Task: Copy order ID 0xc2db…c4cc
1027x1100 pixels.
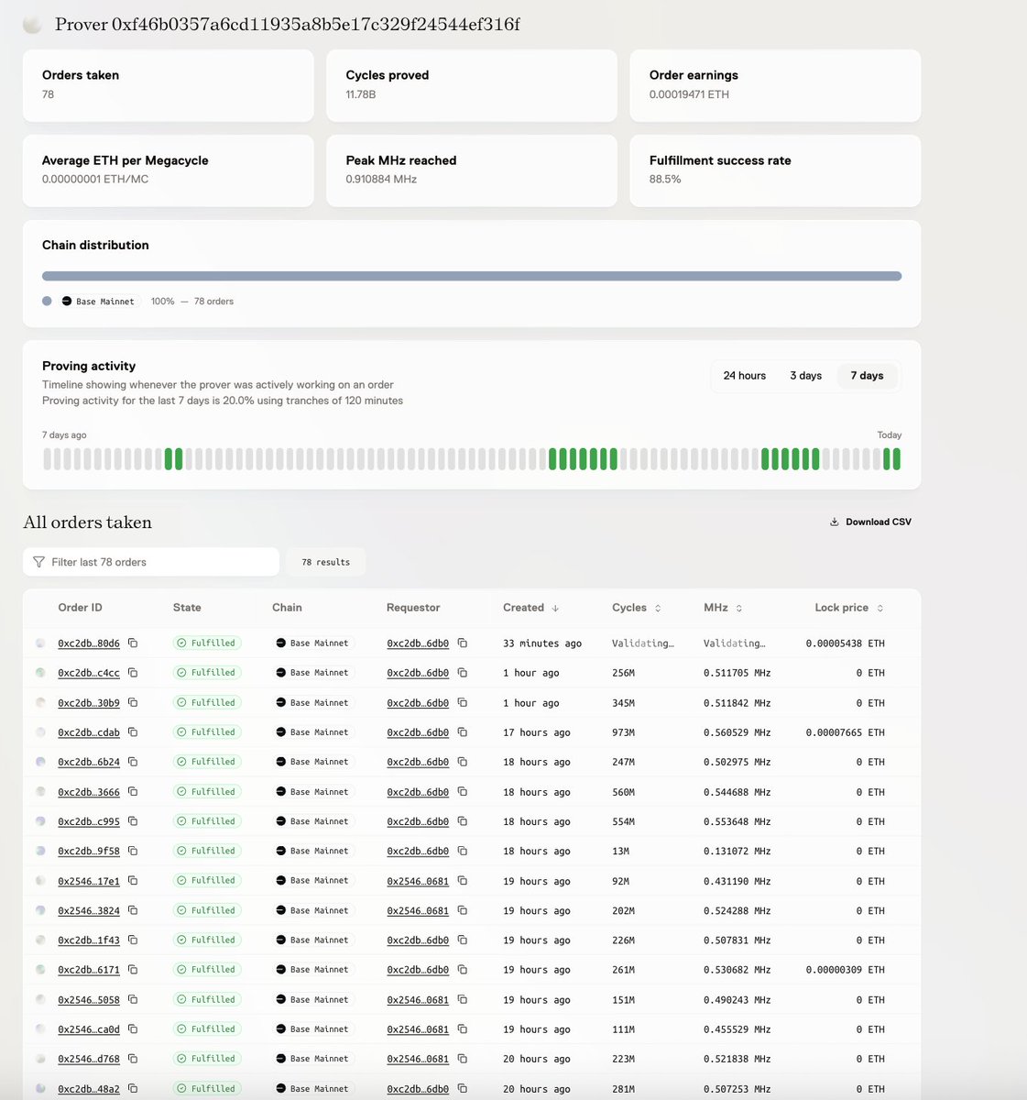Action: pyautogui.click(x=133, y=673)
